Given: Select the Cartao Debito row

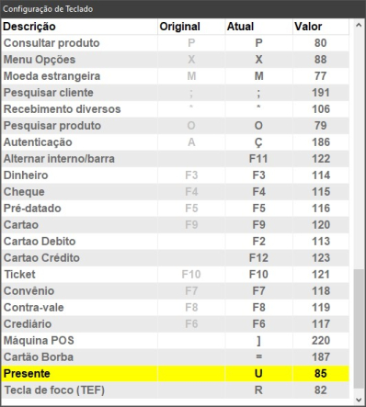Looking at the screenshot, I should [x=175, y=242].
